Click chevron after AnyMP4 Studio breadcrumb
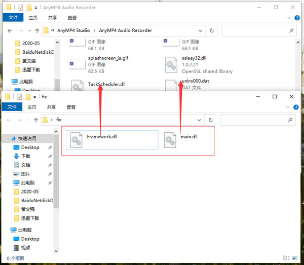 (x=94, y=30)
